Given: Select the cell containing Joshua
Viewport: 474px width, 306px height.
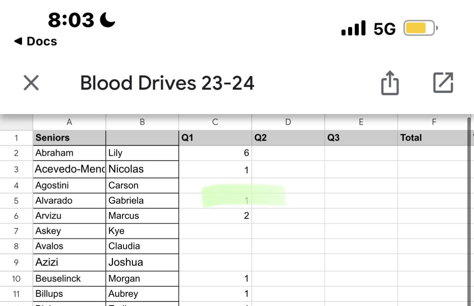Looking at the screenshot, I should pyautogui.click(x=142, y=262).
